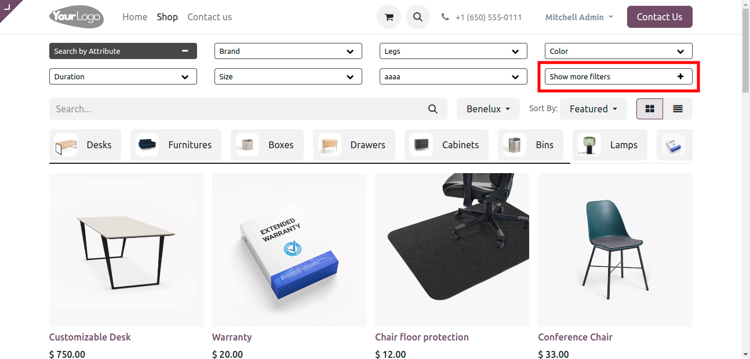This screenshot has height=359, width=750.
Task: Open the Conference Chair product link
Action: (575, 337)
